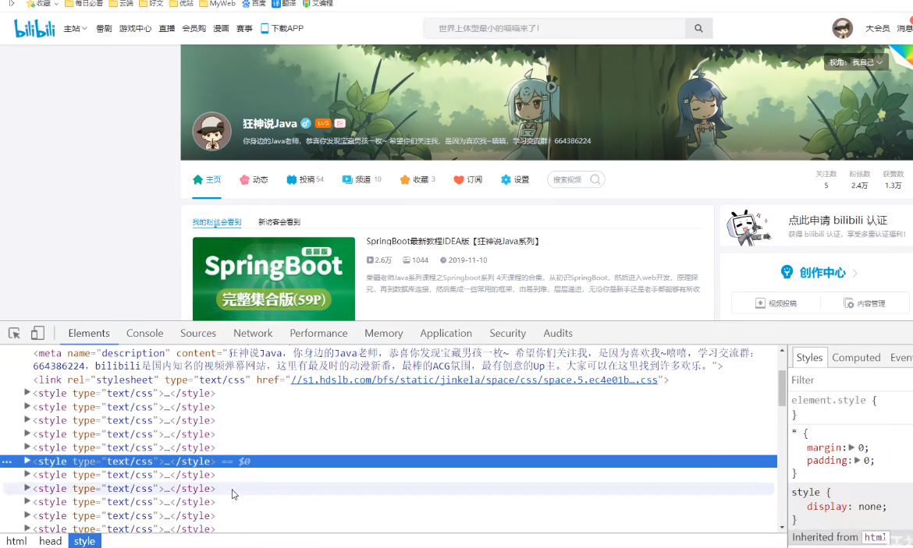Screen dimensions: 913x548
Task: Click 点此申请 bilibili 认证 link
Action: (x=837, y=220)
